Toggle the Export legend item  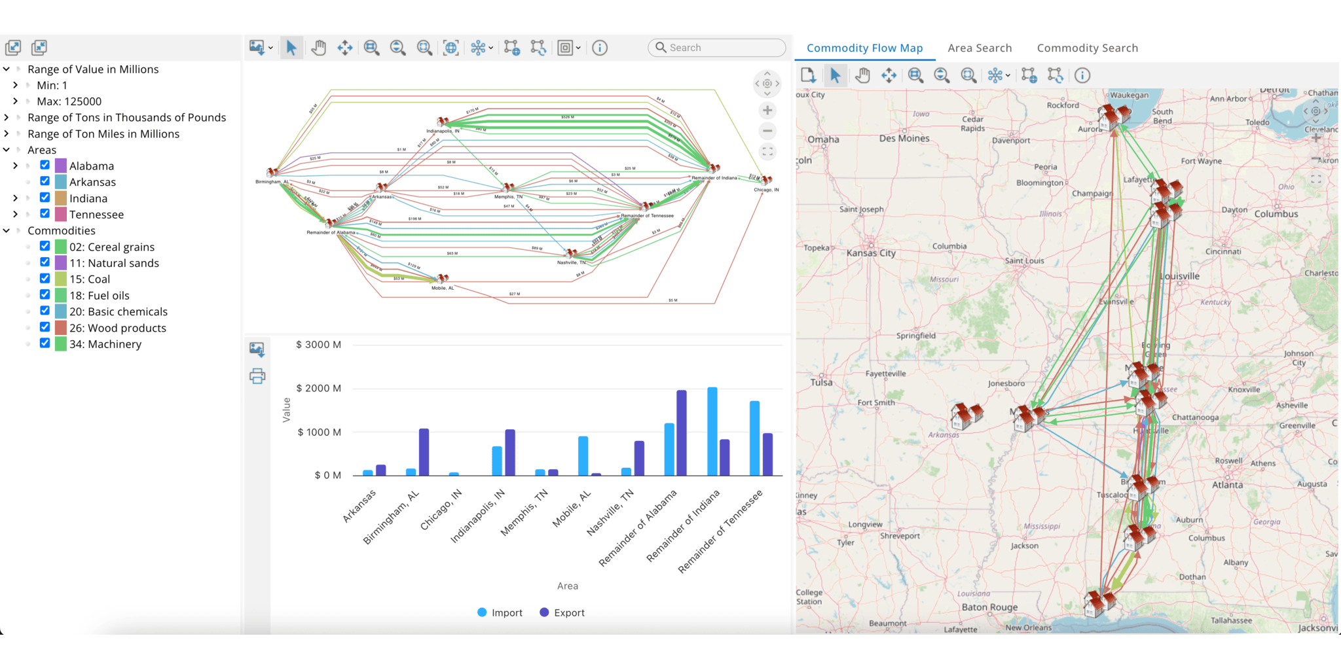pos(562,613)
